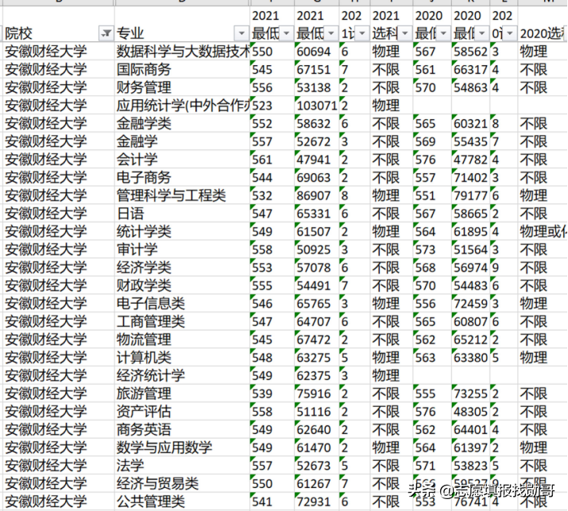Select the 会计学 major cell
Viewport: 568px width, 511px height.
(182, 159)
